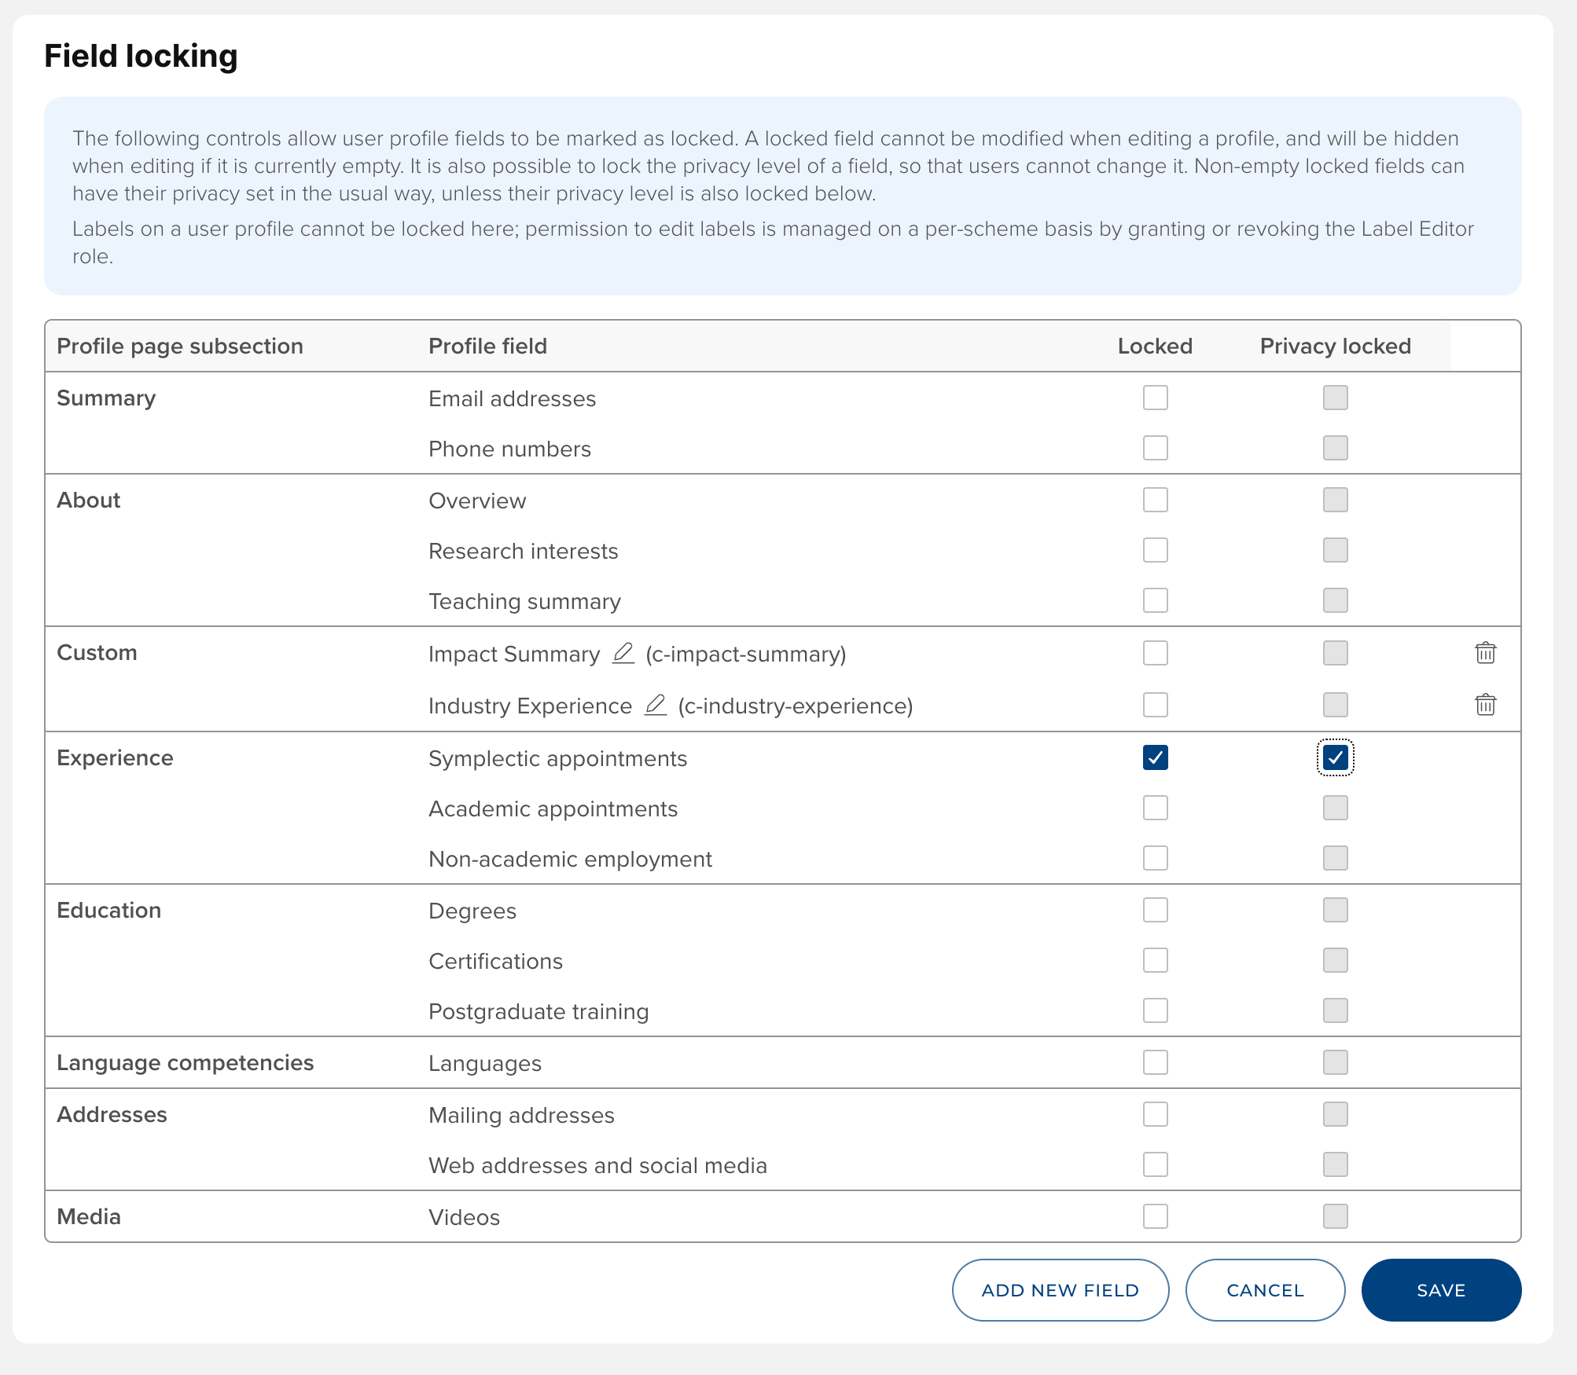Image resolution: width=1577 pixels, height=1375 pixels.
Task: Edit the Industry Experience field name
Action: pyautogui.click(x=655, y=705)
